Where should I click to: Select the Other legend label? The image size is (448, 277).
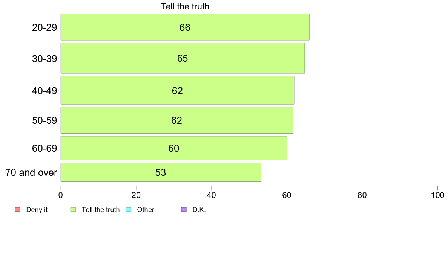(146, 210)
